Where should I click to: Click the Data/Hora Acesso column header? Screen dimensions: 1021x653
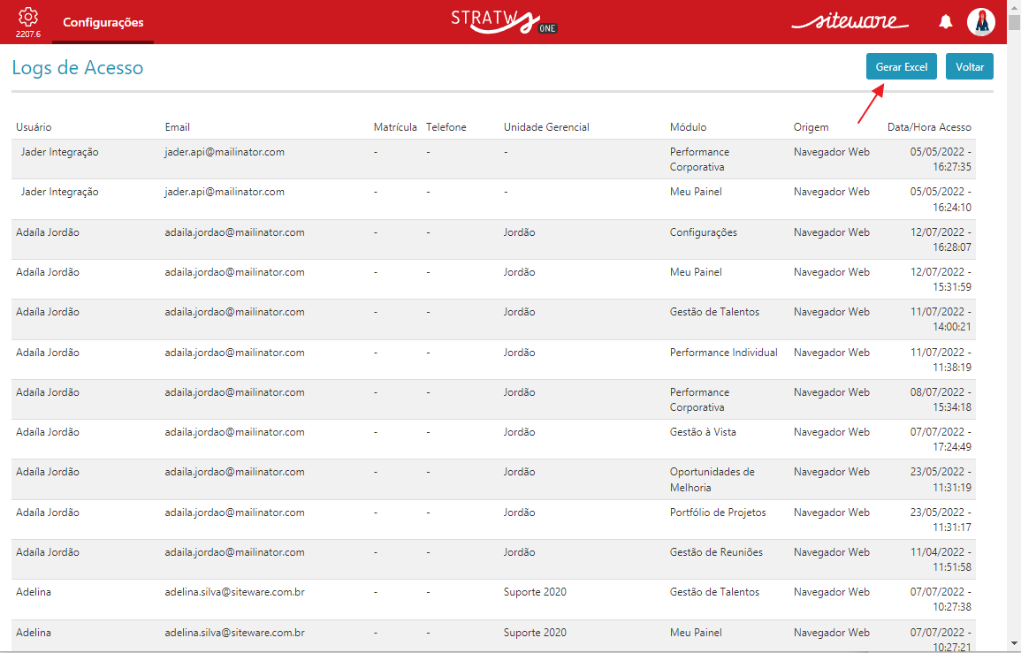929,127
